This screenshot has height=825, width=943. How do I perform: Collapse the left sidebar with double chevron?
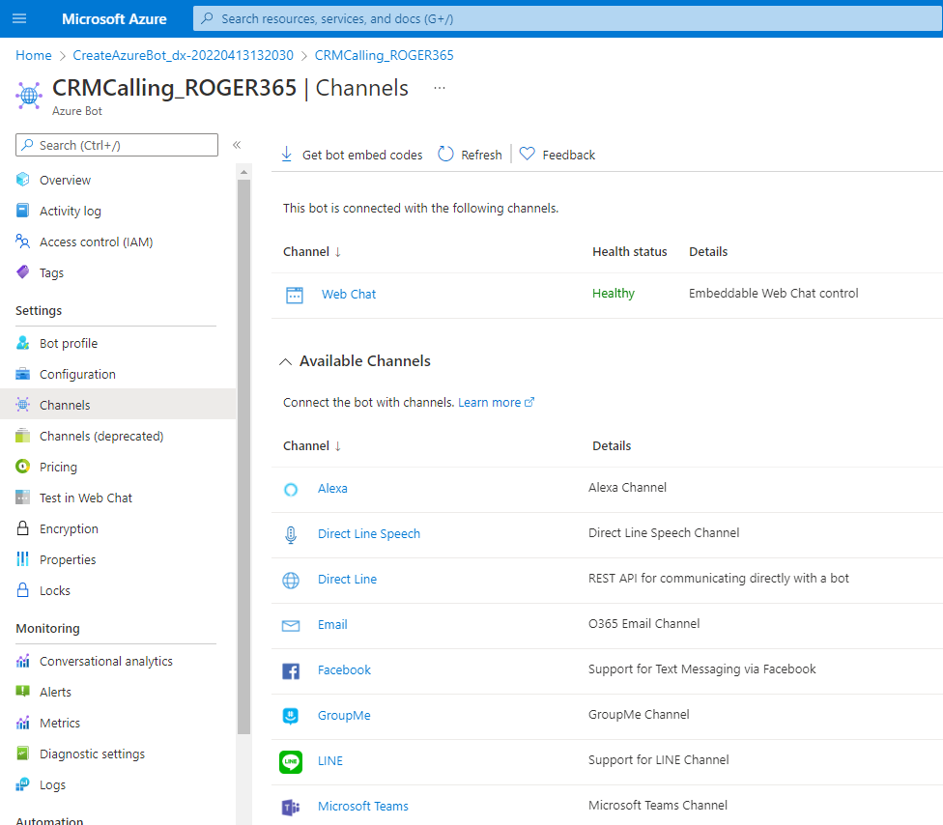click(237, 145)
